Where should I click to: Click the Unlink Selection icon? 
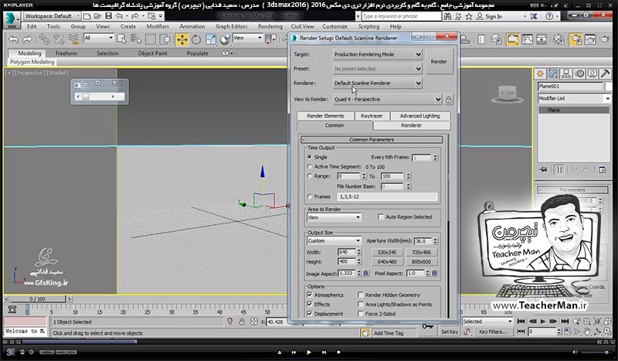point(59,39)
